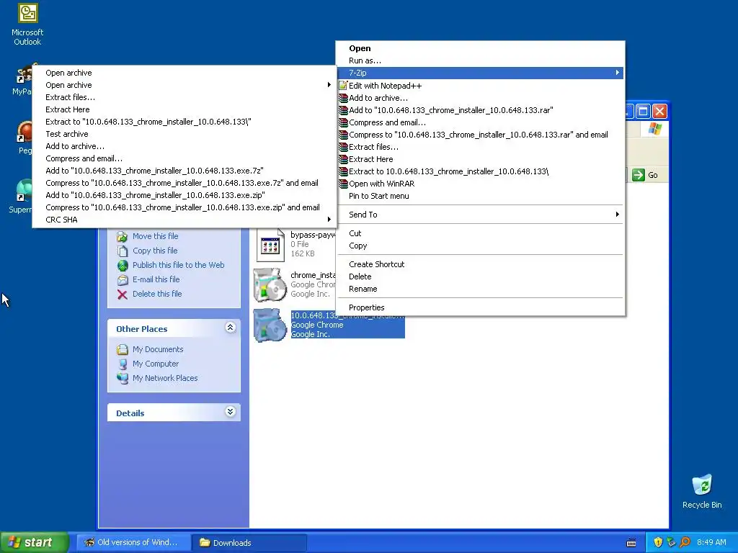The image size is (738, 553).
Task: Choose Rename in context menu
Action: (481, 289)
